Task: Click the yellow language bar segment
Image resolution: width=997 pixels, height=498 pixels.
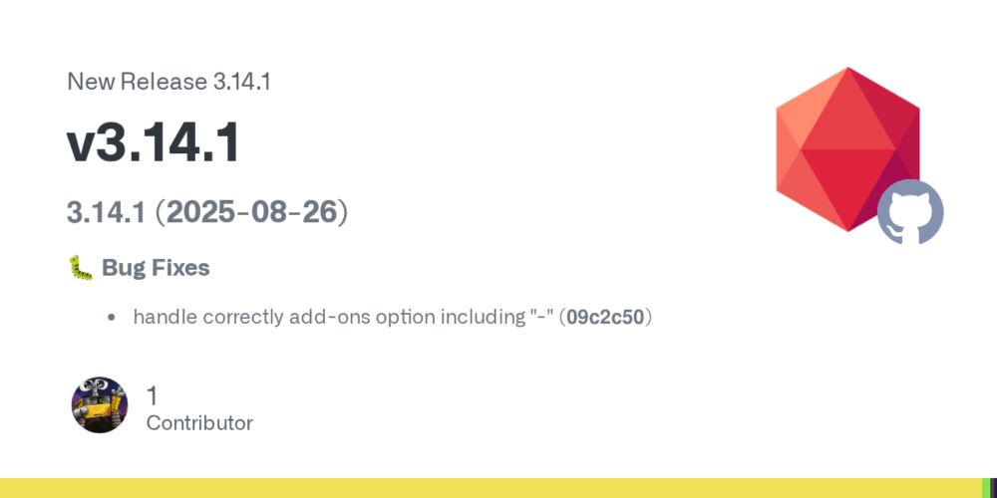Action: tap(491, 488)
